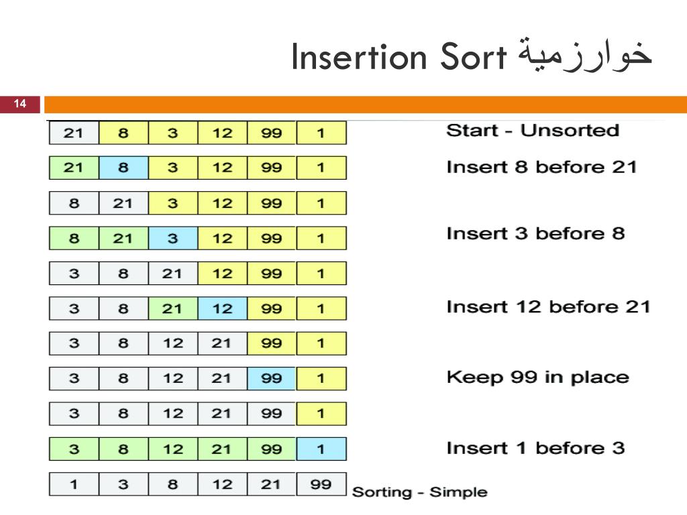Select the orange divider bar
The height and width of the screenshot is (515, 687).
point(366,105)
